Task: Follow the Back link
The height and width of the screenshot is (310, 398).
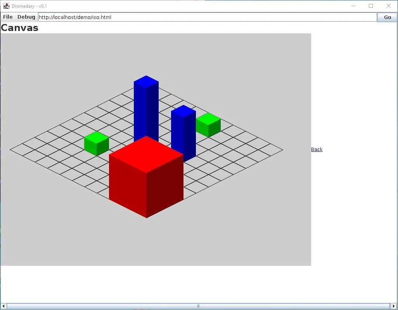Action: [317, 149]
